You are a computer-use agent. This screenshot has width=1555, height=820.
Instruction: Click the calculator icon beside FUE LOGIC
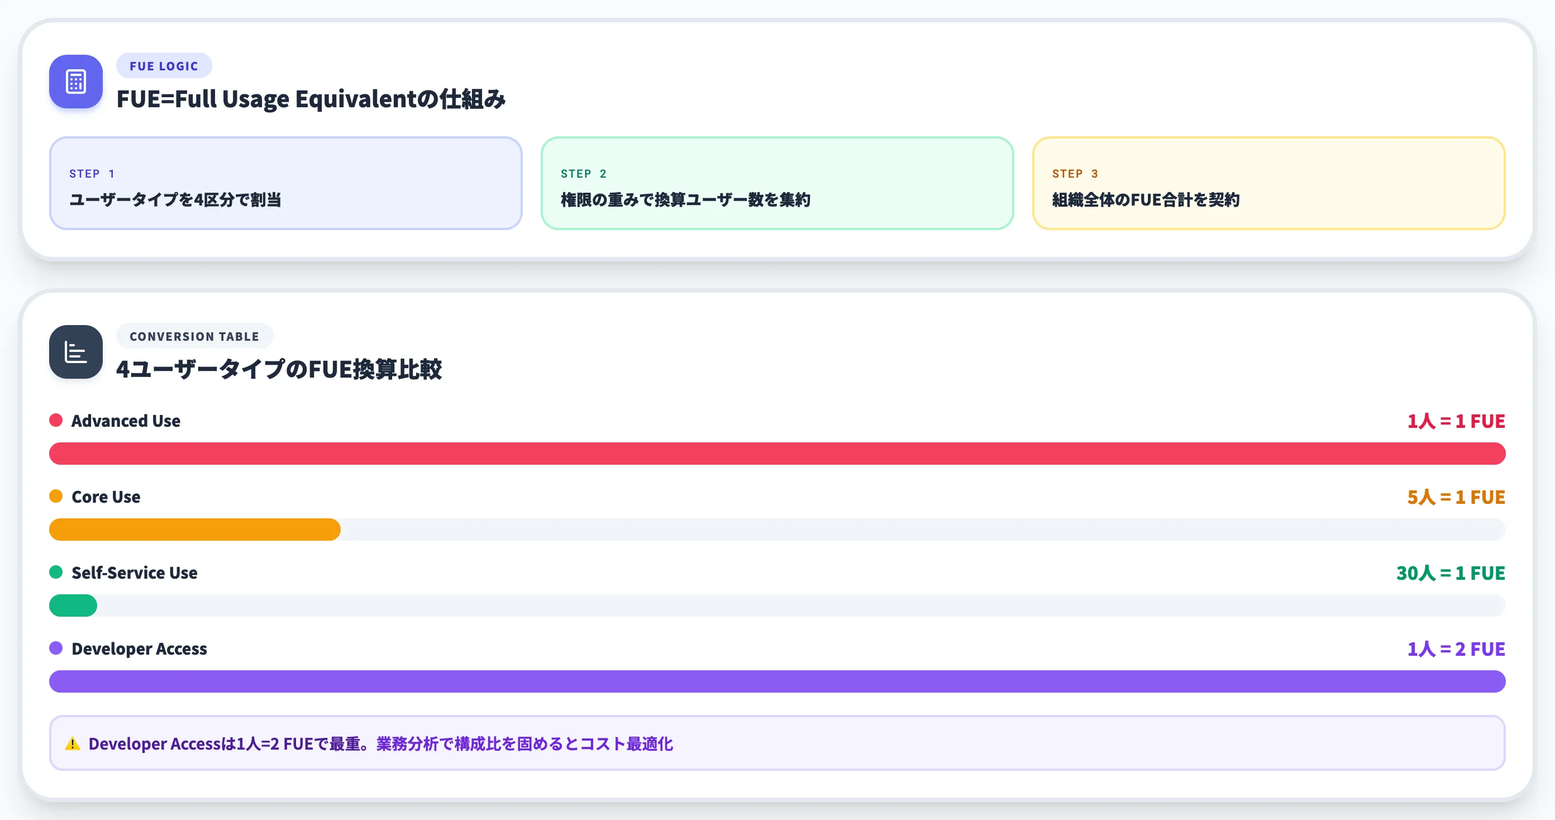click(75, 82)
